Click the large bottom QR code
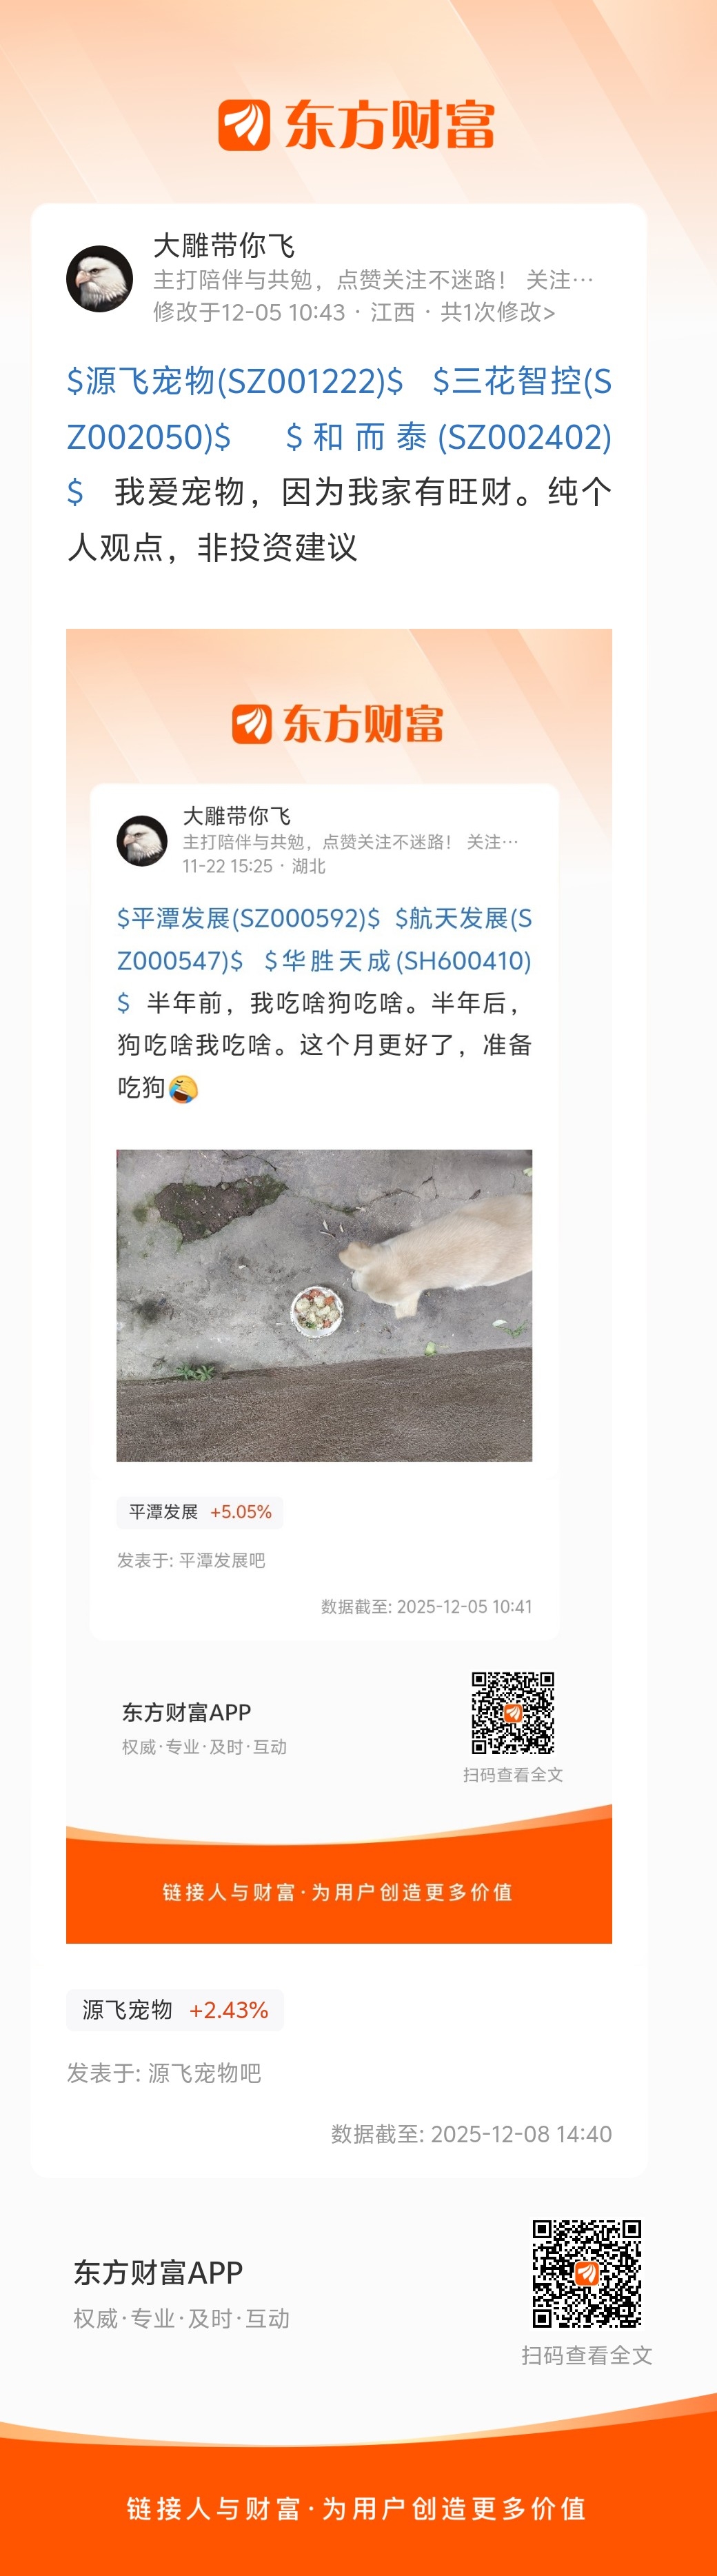 click(587, 2274)
